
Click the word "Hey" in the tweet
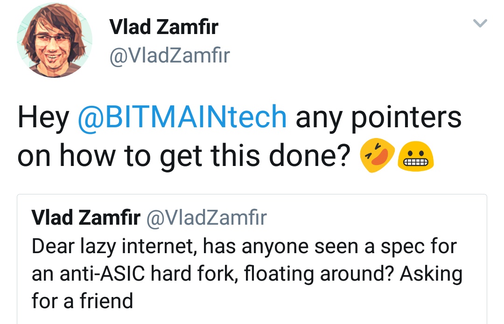tap(43, 118)
